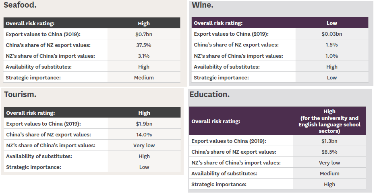
Task: Select the 28.5% Education share value
Action: [329, 152]
